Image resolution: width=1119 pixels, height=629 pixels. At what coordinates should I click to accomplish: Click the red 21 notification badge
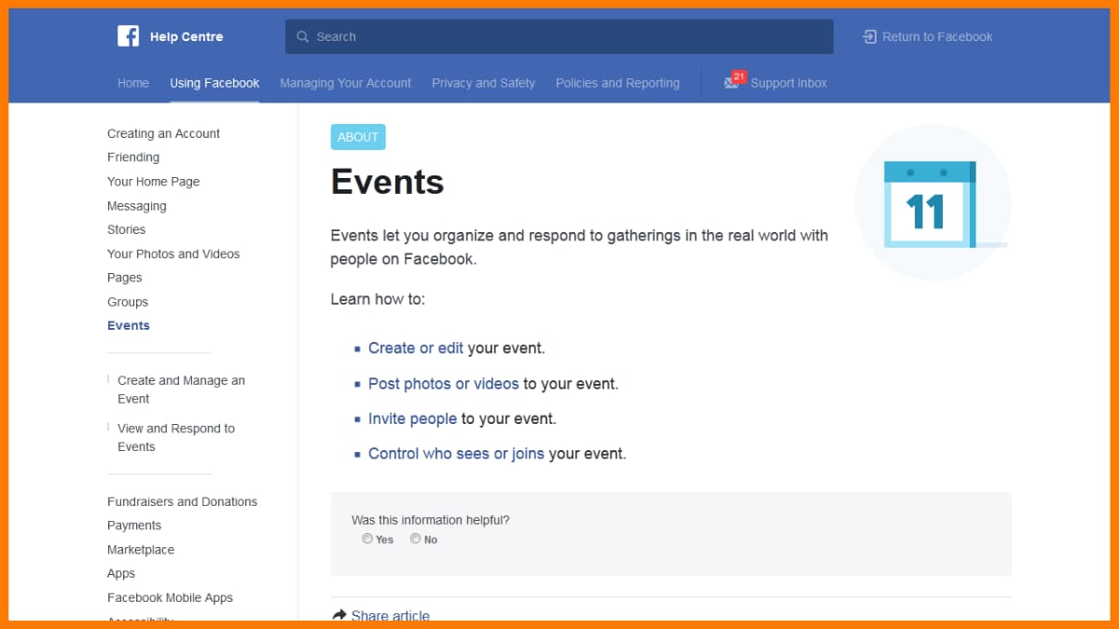click(737, 75)
